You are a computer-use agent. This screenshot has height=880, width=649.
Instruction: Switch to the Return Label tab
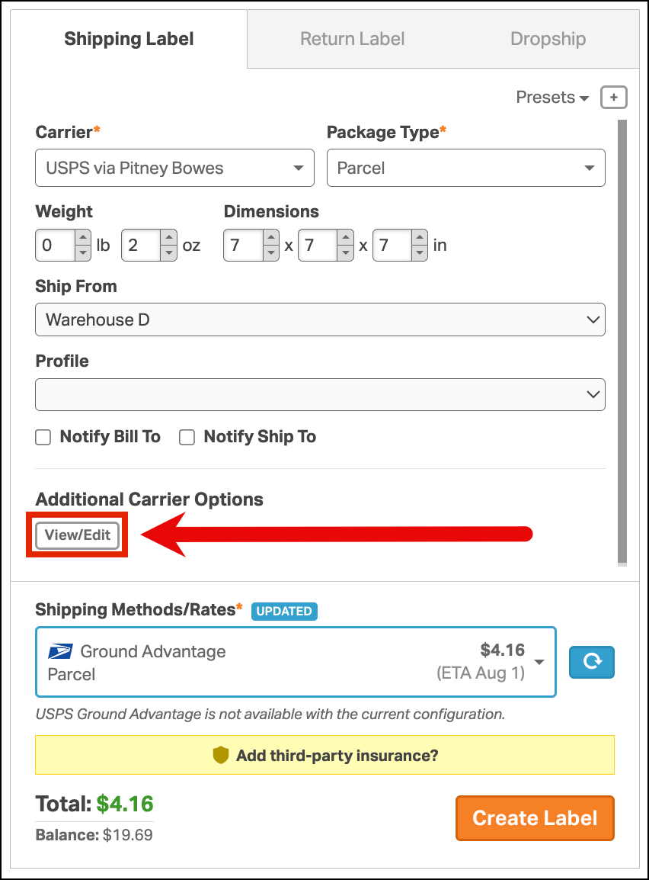coord(352,39)
